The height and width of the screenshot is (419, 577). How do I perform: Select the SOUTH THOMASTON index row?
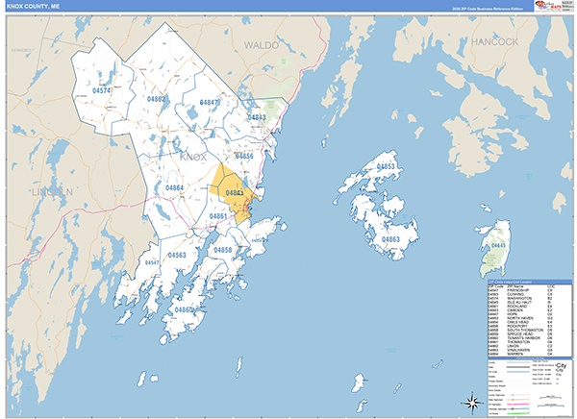click(x=520, y=330)
